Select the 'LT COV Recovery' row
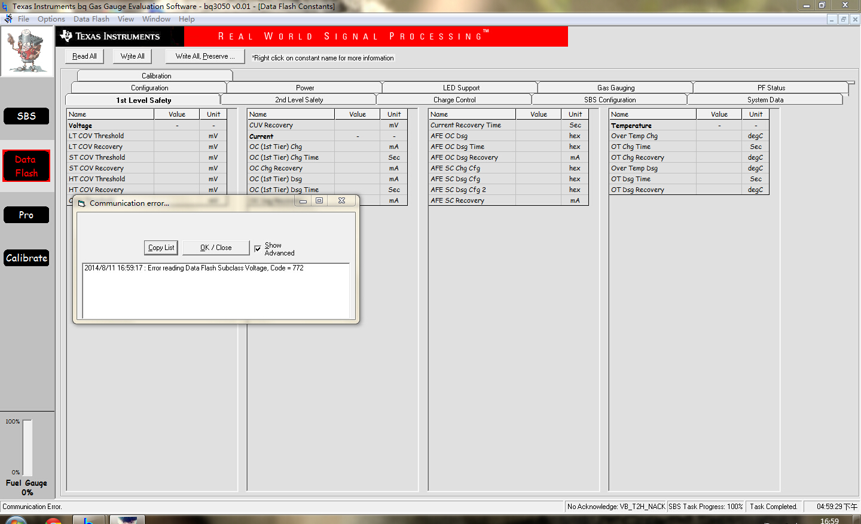The height and width of the screenshot is (524, 861). 146,147
